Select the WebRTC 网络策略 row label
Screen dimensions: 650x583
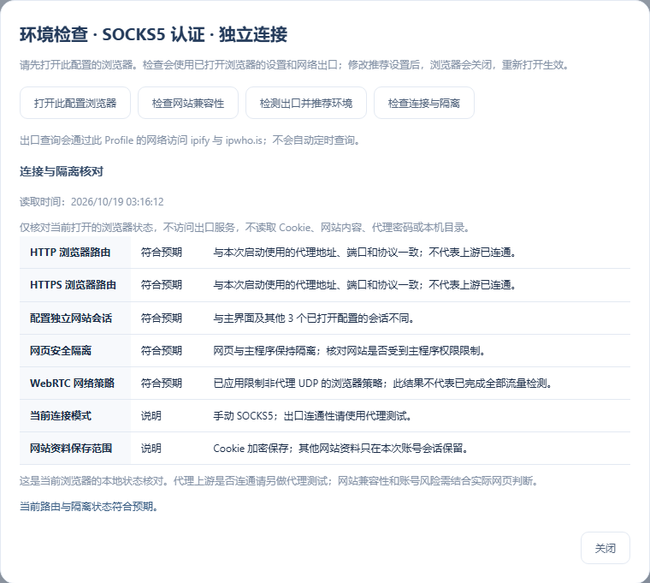click(72, 383)
